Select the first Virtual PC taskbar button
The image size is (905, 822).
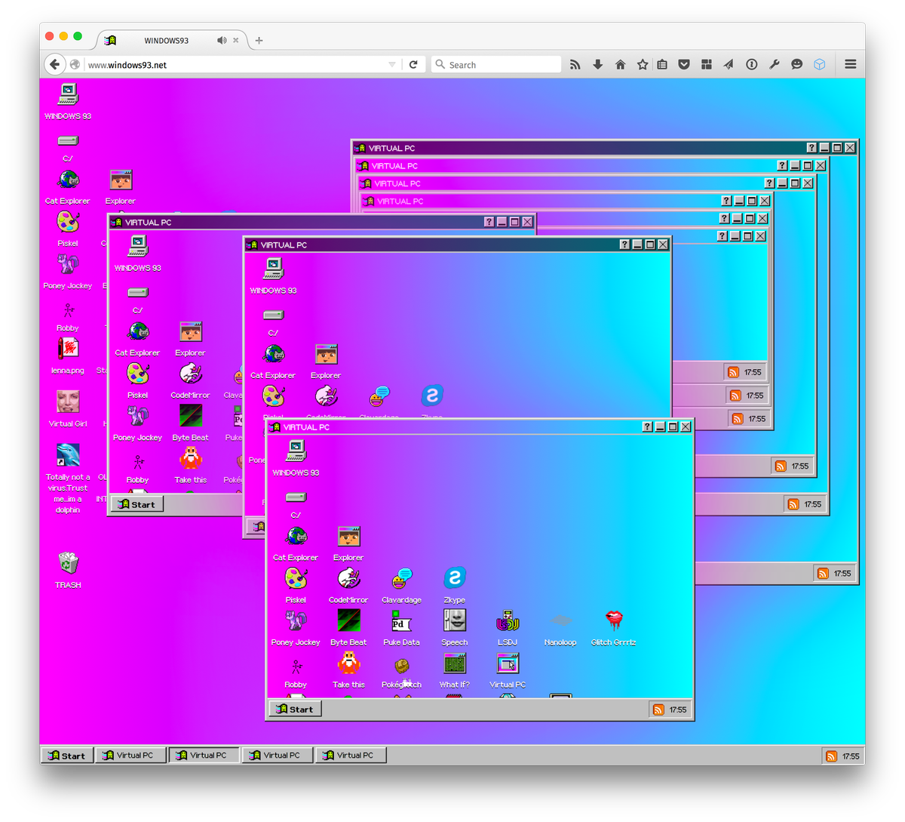coord(130,756)
